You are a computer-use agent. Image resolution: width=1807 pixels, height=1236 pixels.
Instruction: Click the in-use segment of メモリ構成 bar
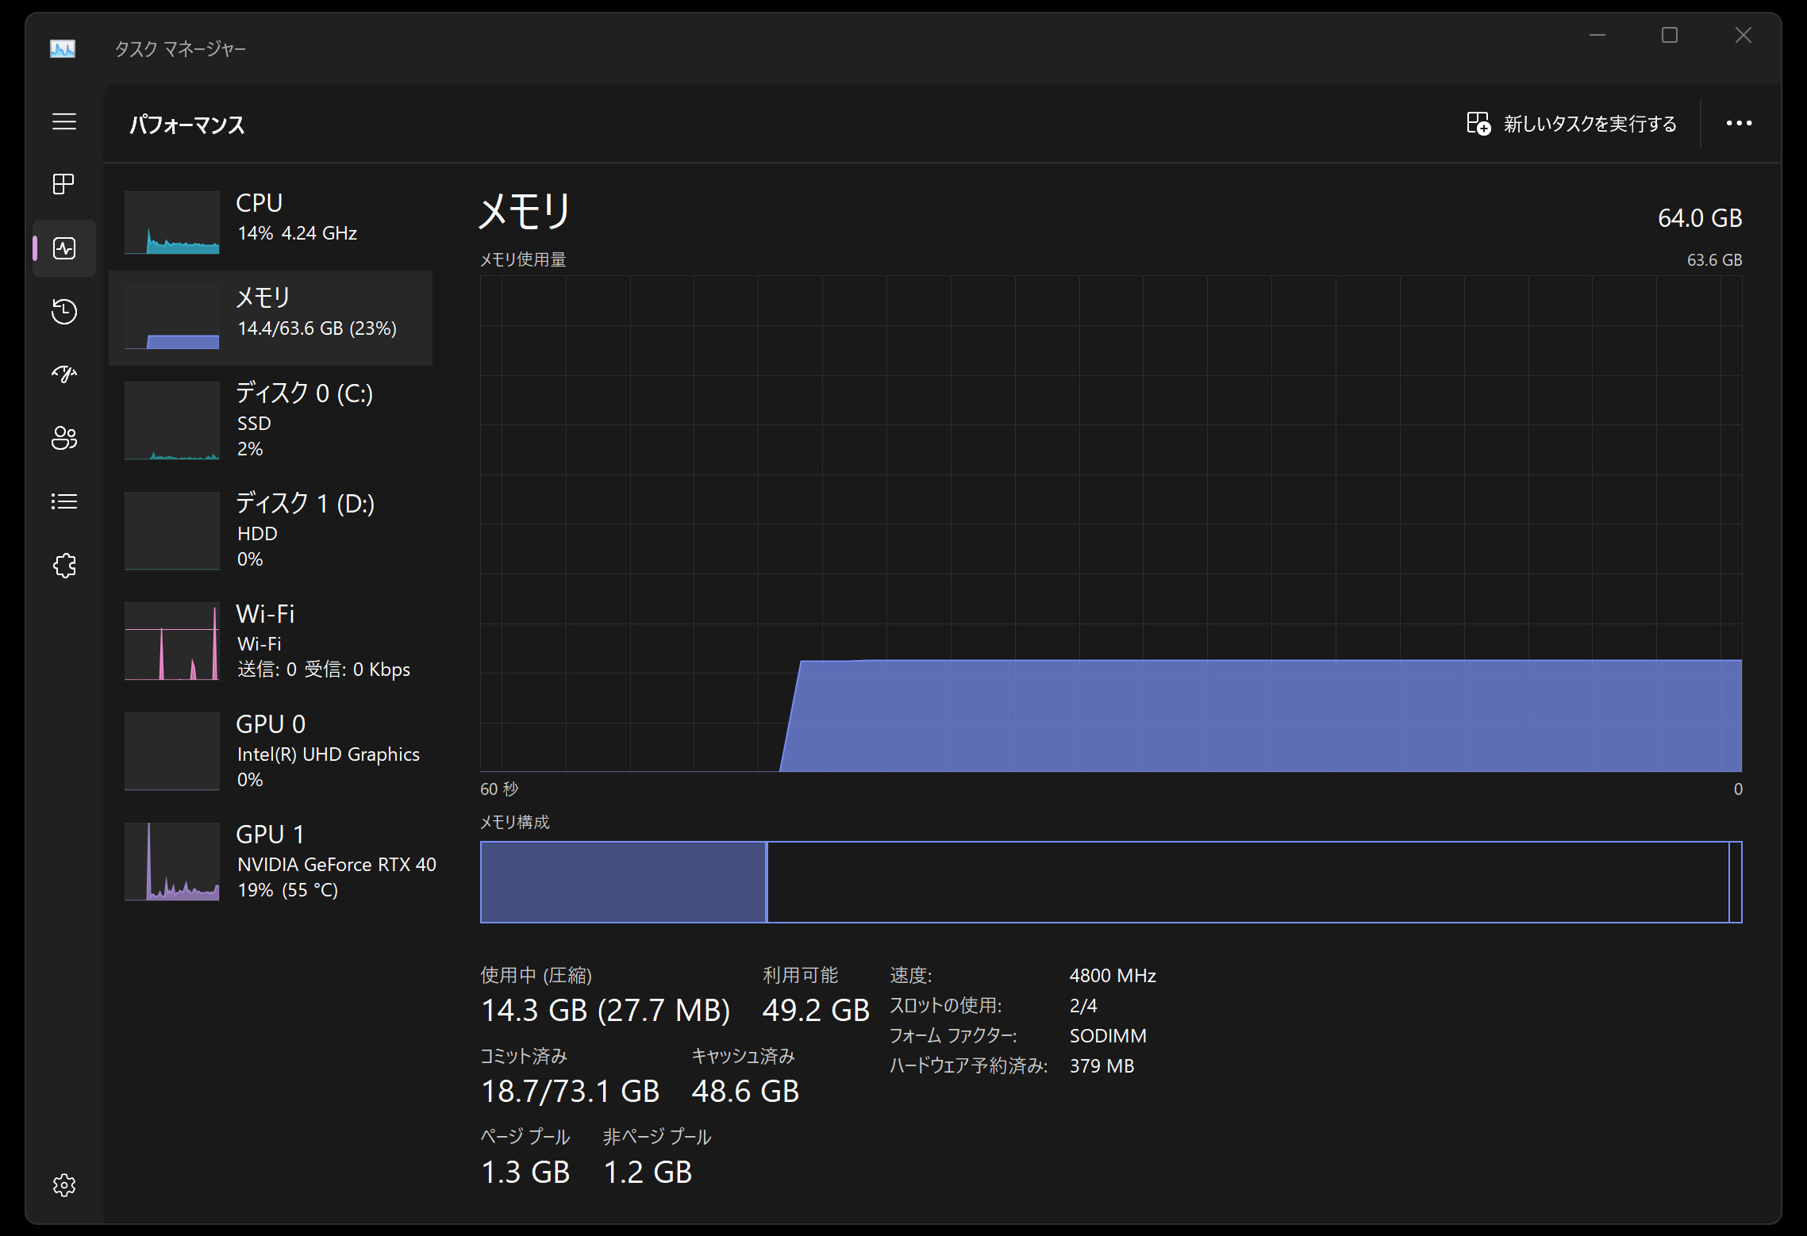(623, 882)
